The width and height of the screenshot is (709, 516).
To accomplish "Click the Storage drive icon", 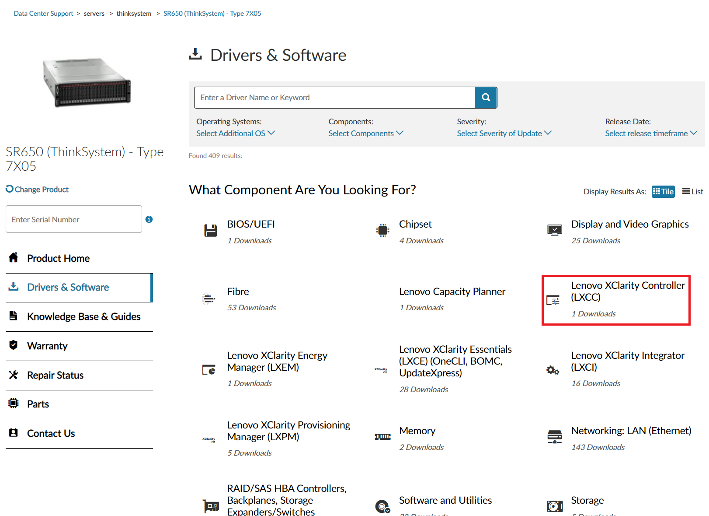I will tap(555, 506).
